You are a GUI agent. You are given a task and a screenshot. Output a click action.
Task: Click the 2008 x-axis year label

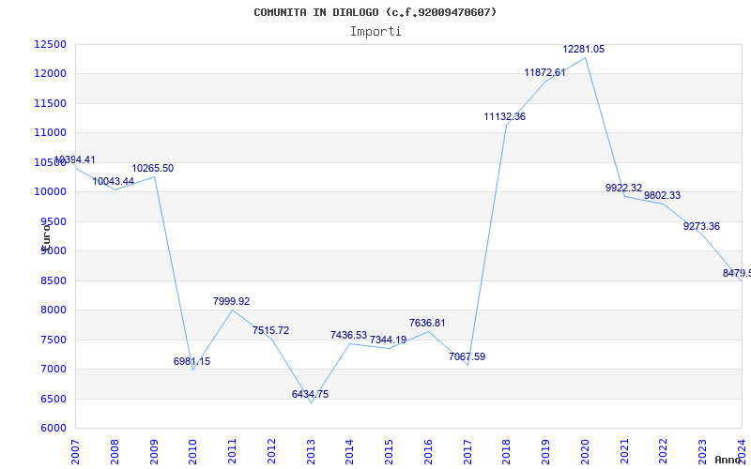(x=115, y=452)
